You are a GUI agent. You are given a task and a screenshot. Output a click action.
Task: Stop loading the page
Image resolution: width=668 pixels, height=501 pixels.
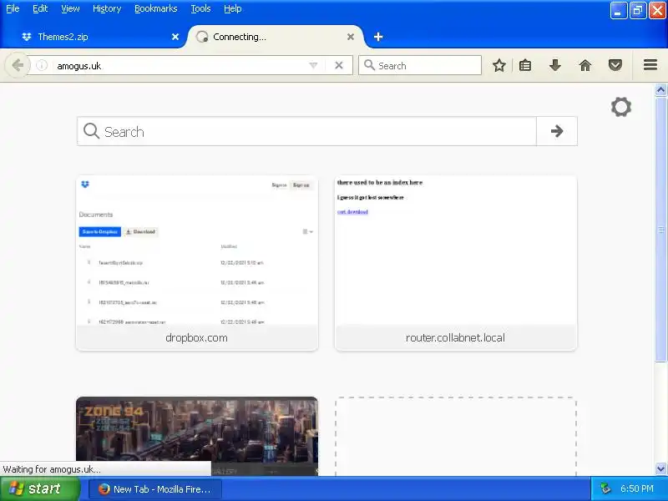pos(339,66)
